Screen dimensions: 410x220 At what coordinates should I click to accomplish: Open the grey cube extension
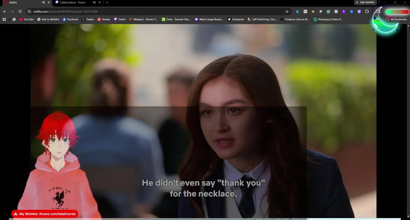pos(305,12)
